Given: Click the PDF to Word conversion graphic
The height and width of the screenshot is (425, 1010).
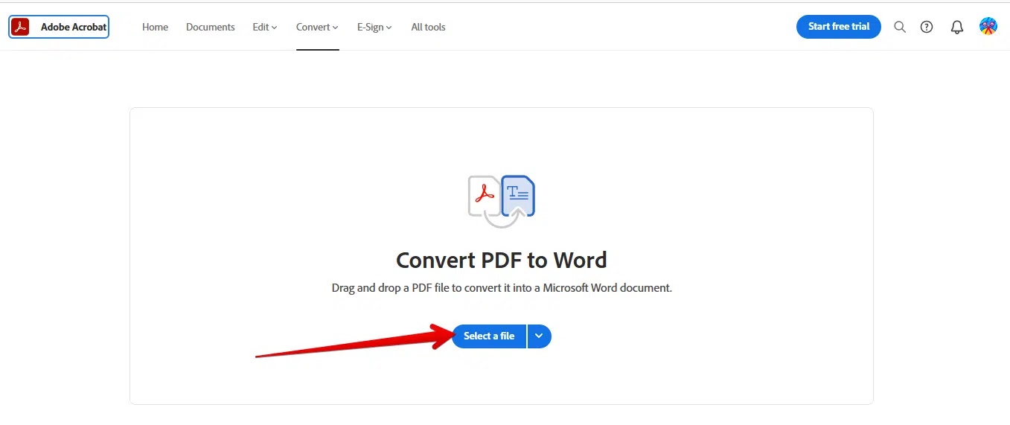Looking at the screenshot, I should coord(502,200).
